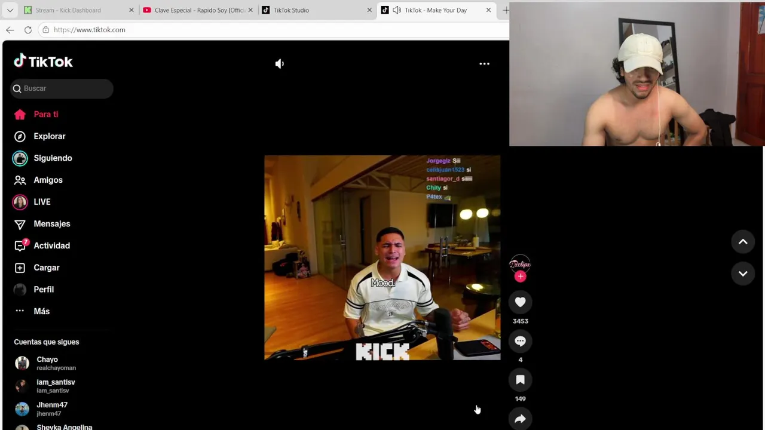Go to previous video with up chevron
This screenshot has width=765, height=430.
(x=743, y=242)
